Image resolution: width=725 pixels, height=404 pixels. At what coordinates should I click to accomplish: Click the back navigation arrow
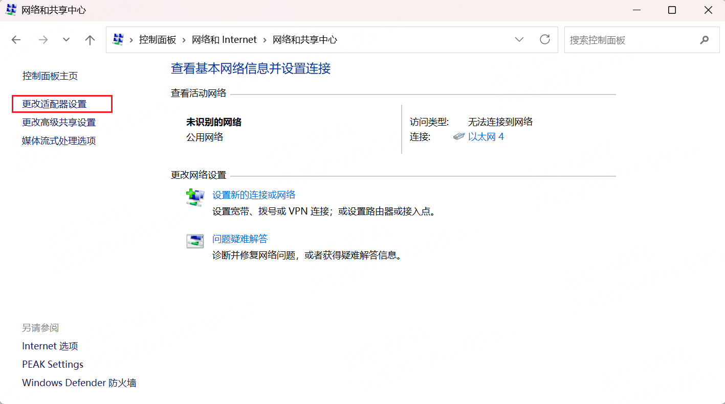(x=16, y=40)
